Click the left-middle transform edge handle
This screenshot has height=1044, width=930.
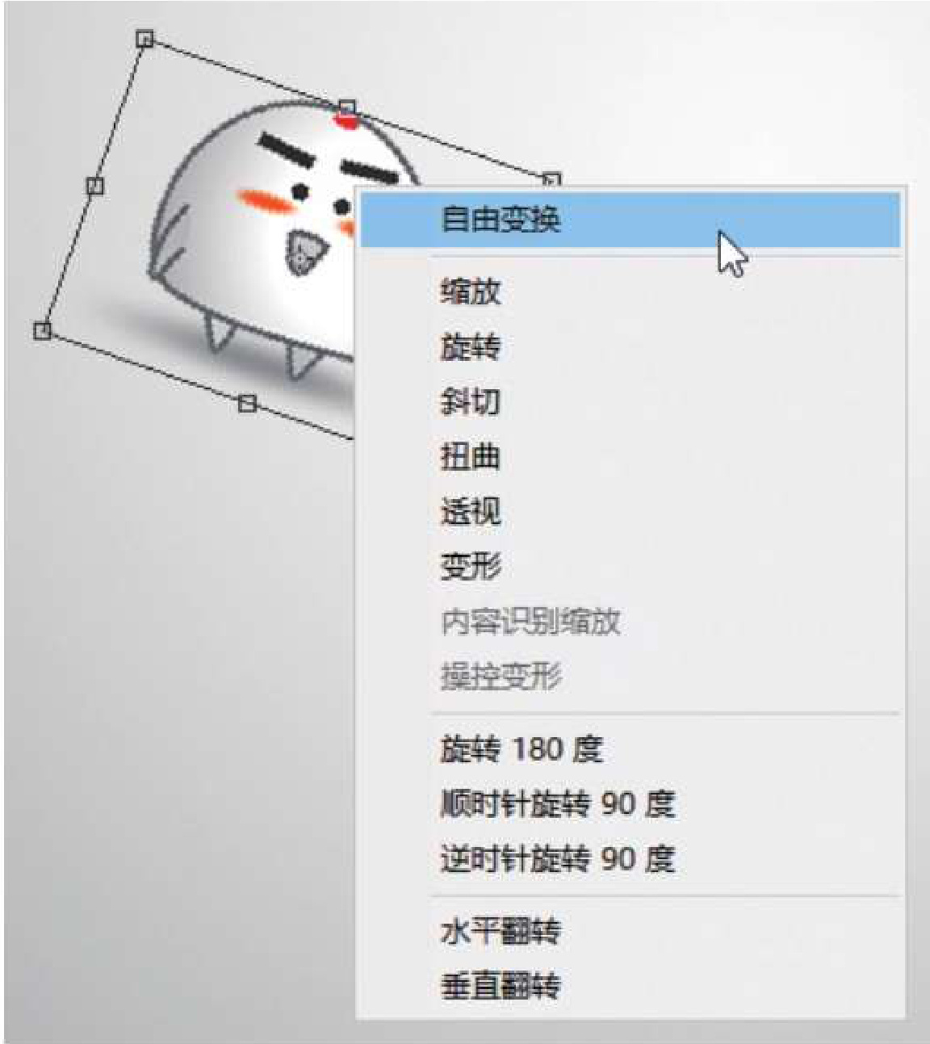coord(94,186)
